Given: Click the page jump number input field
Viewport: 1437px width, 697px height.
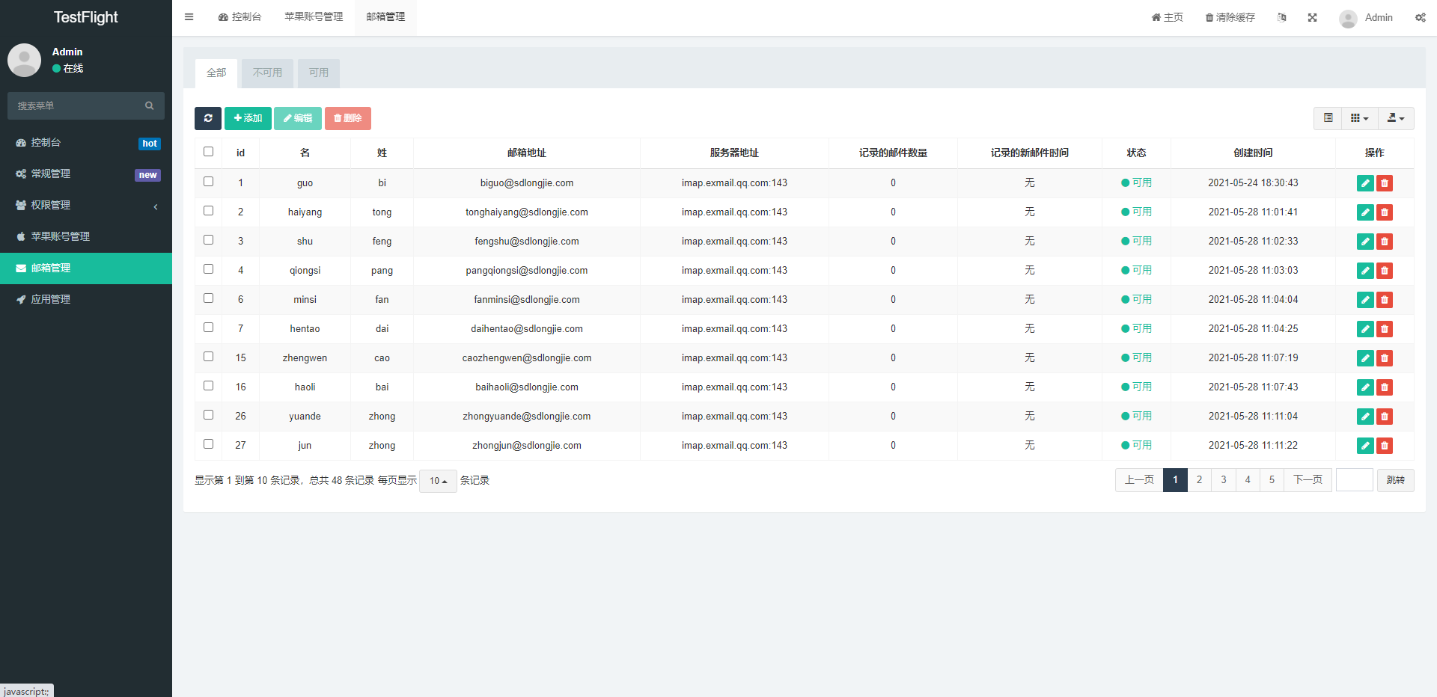Looking at the screenshot, I should 1354,480.
